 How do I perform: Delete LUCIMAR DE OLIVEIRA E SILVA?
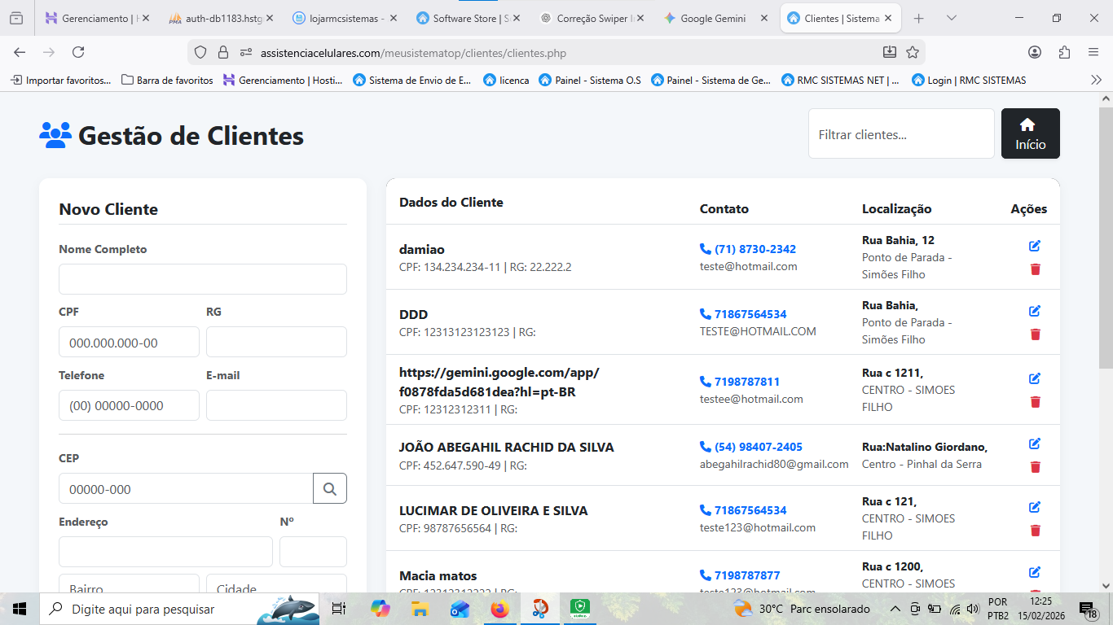tap(1035, 530)
